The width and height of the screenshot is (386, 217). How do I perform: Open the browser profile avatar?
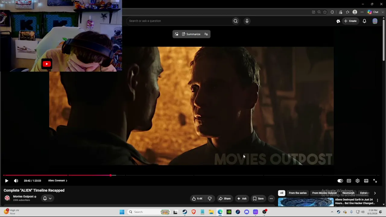(x=355, y=12)
